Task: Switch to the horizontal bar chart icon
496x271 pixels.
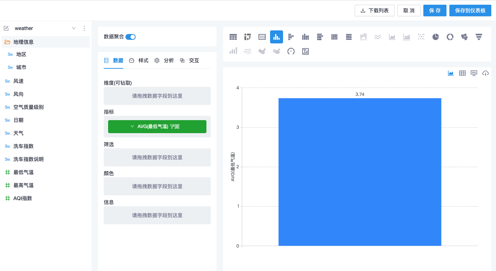Action: tap(291, 37)
